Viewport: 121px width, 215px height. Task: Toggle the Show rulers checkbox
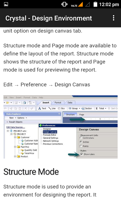tap(82, 154)
